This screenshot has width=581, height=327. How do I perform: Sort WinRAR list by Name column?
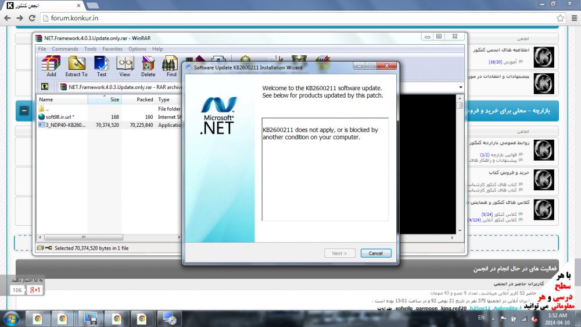[62, 99]
